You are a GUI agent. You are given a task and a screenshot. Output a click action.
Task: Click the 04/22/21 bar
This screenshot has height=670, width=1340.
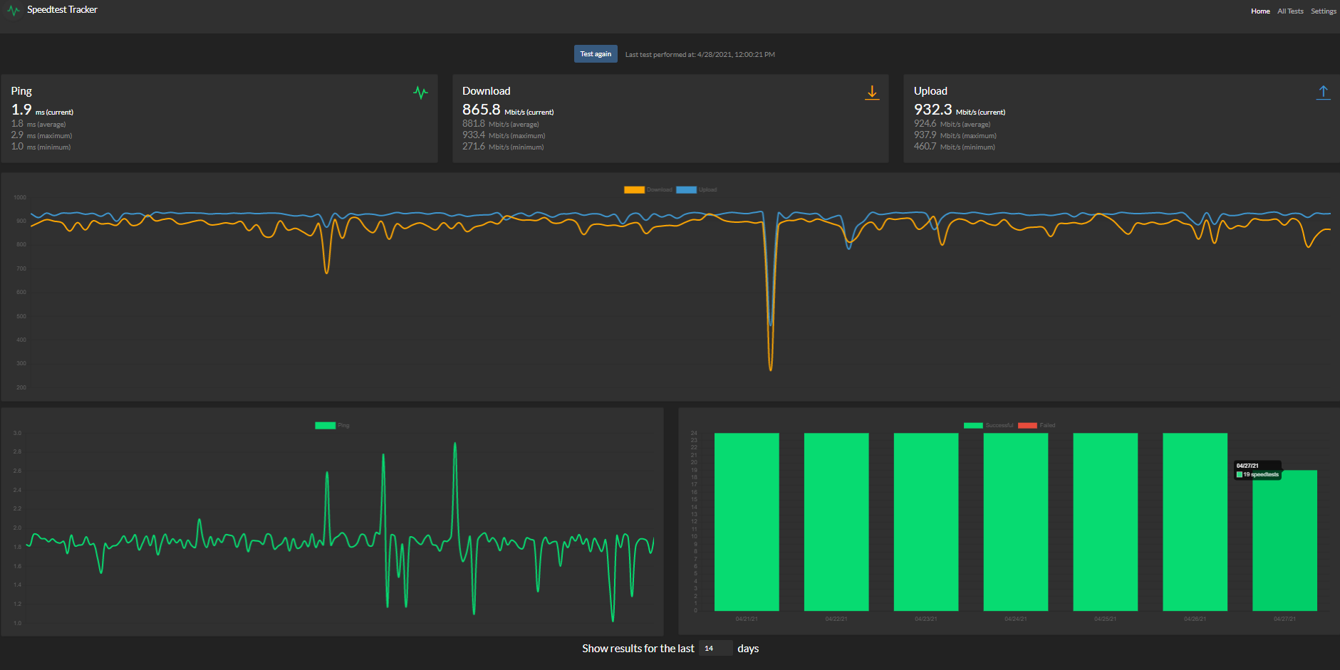coord(836,522)
